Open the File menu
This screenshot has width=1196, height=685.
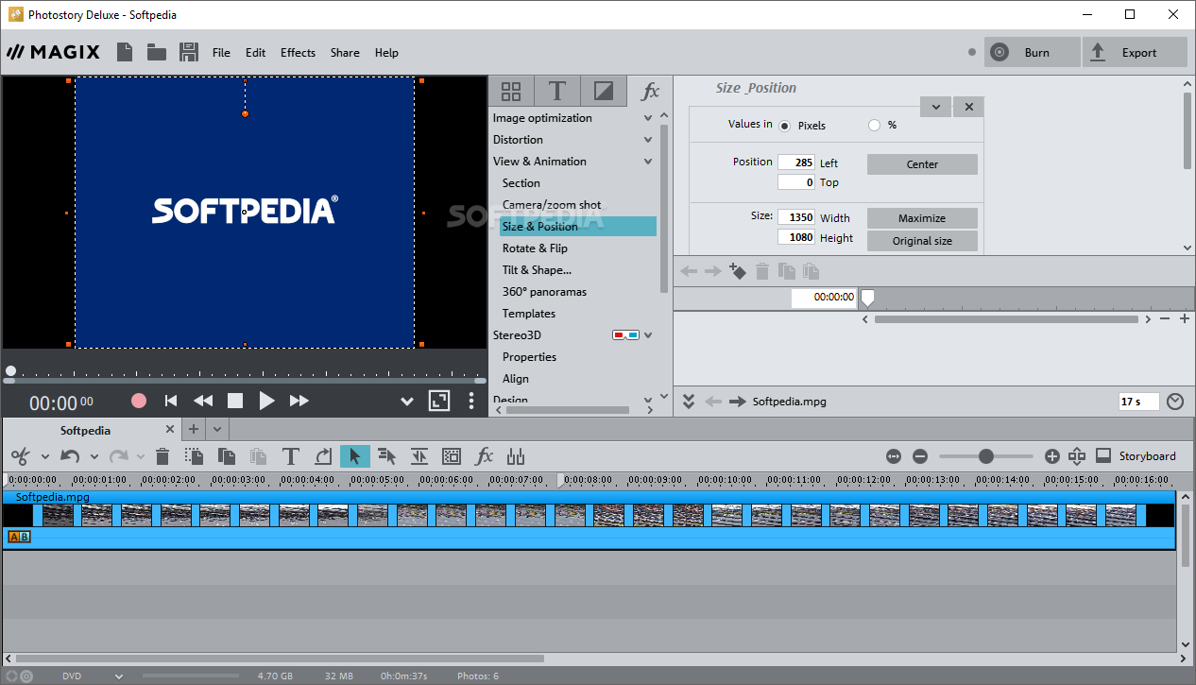(221, 53)
